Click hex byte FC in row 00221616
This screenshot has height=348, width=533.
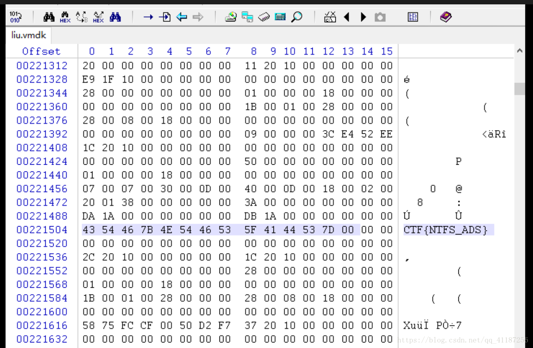coord(127,326)
